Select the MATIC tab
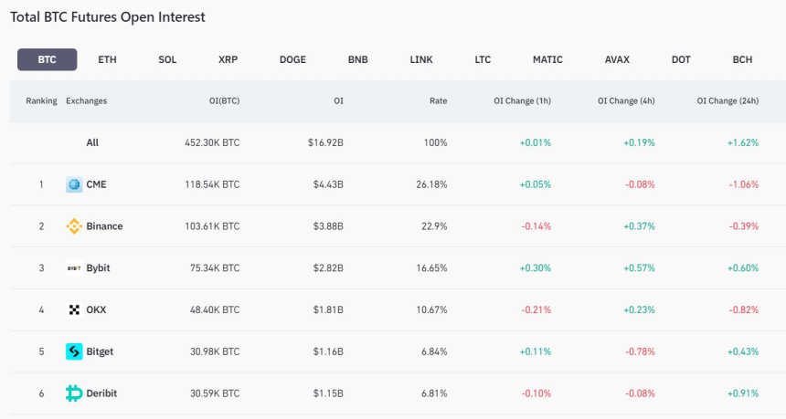 547,59
